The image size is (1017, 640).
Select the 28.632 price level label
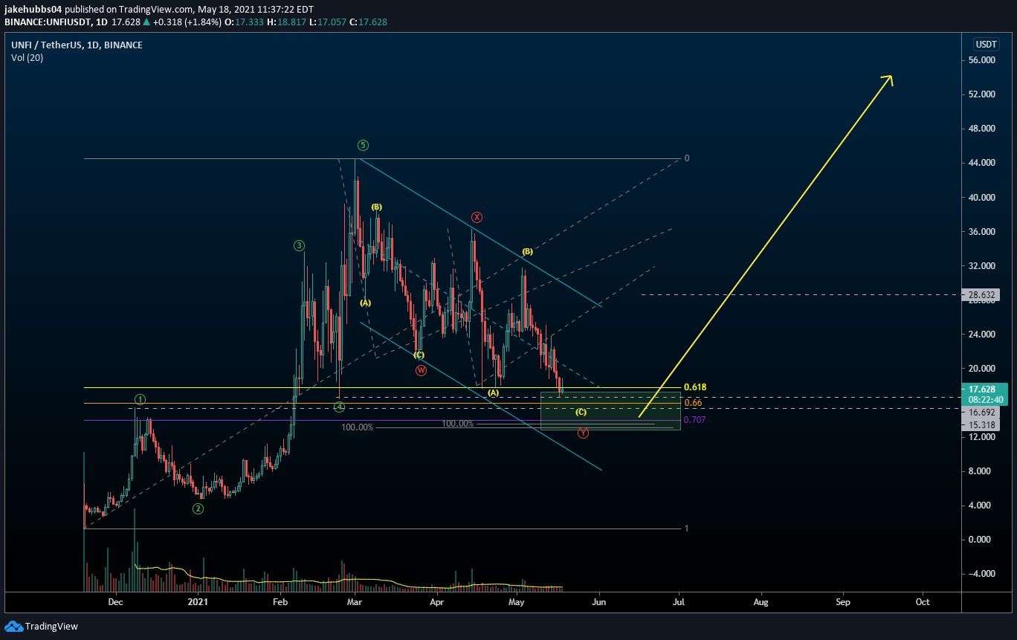(984, 295)
